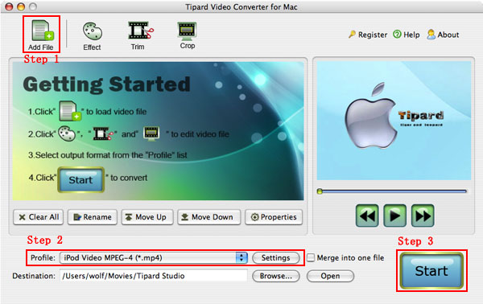Open the Crop tool

point(188,35)
